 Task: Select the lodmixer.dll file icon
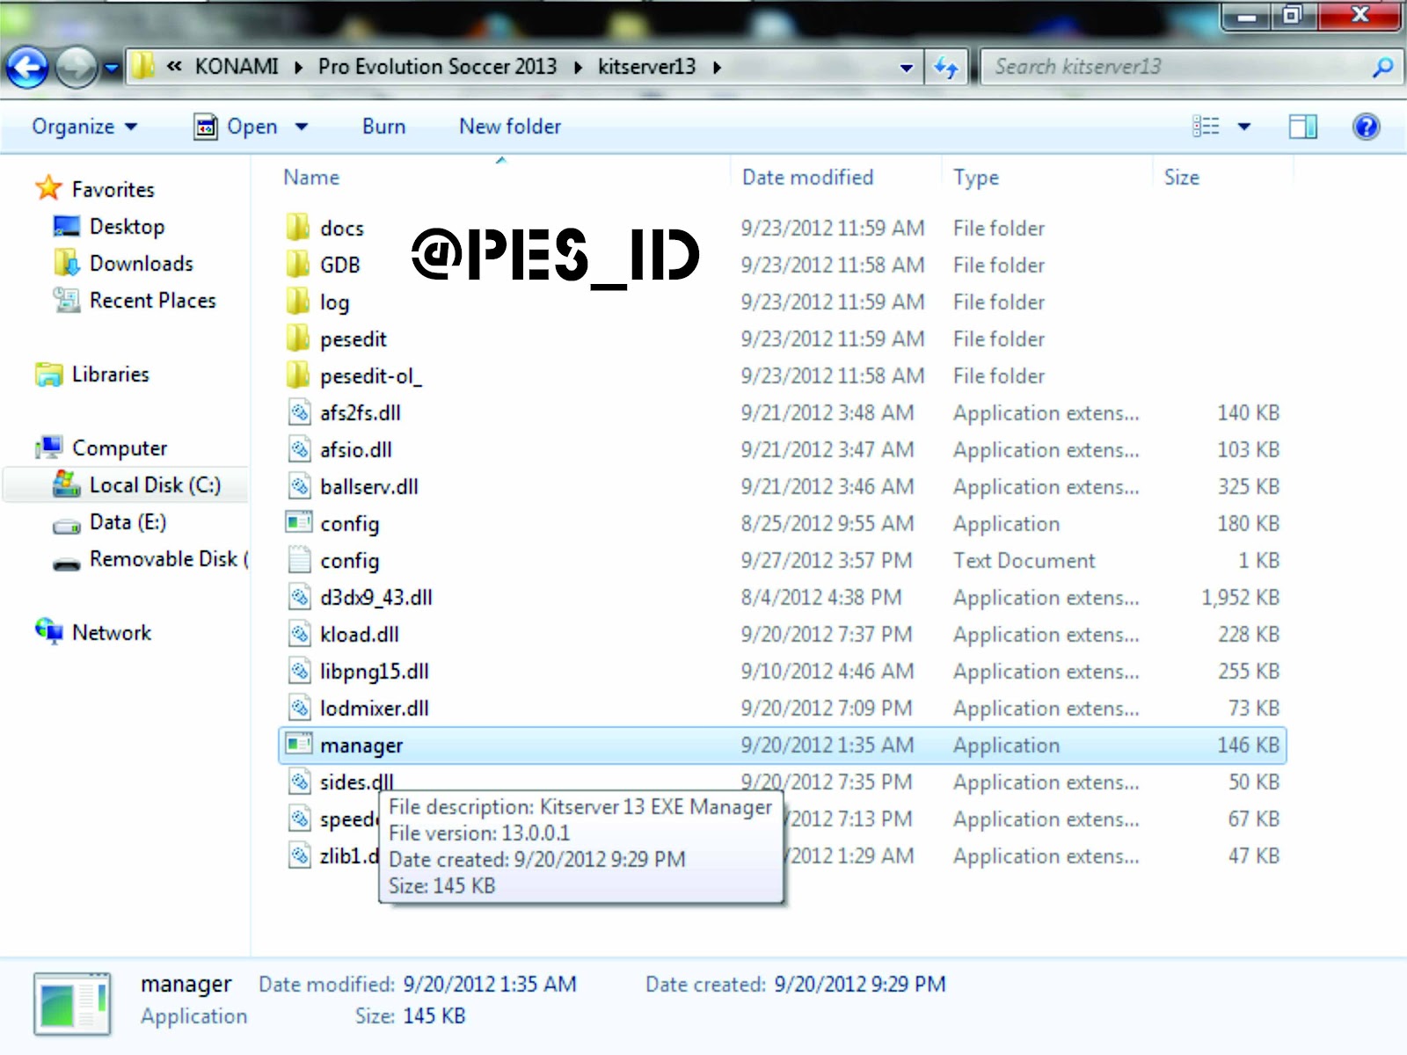coord(300,708)
